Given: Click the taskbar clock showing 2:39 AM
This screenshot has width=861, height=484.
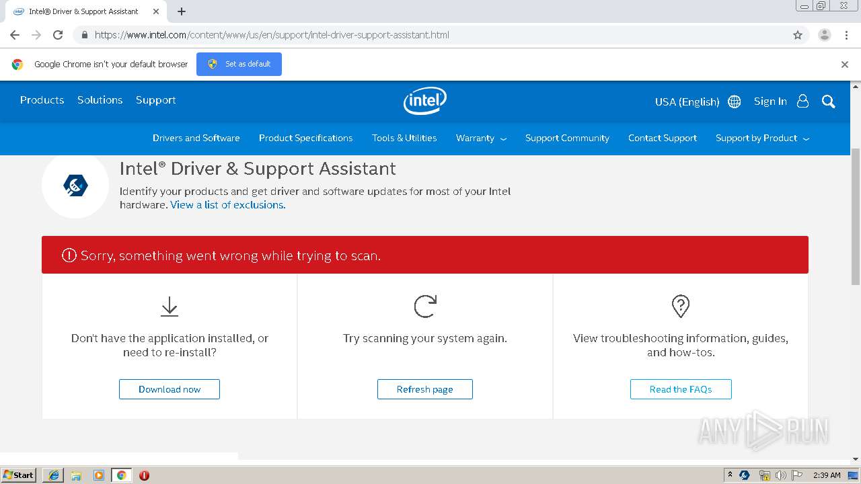Looking at the screenshot, I should point(827,475).
